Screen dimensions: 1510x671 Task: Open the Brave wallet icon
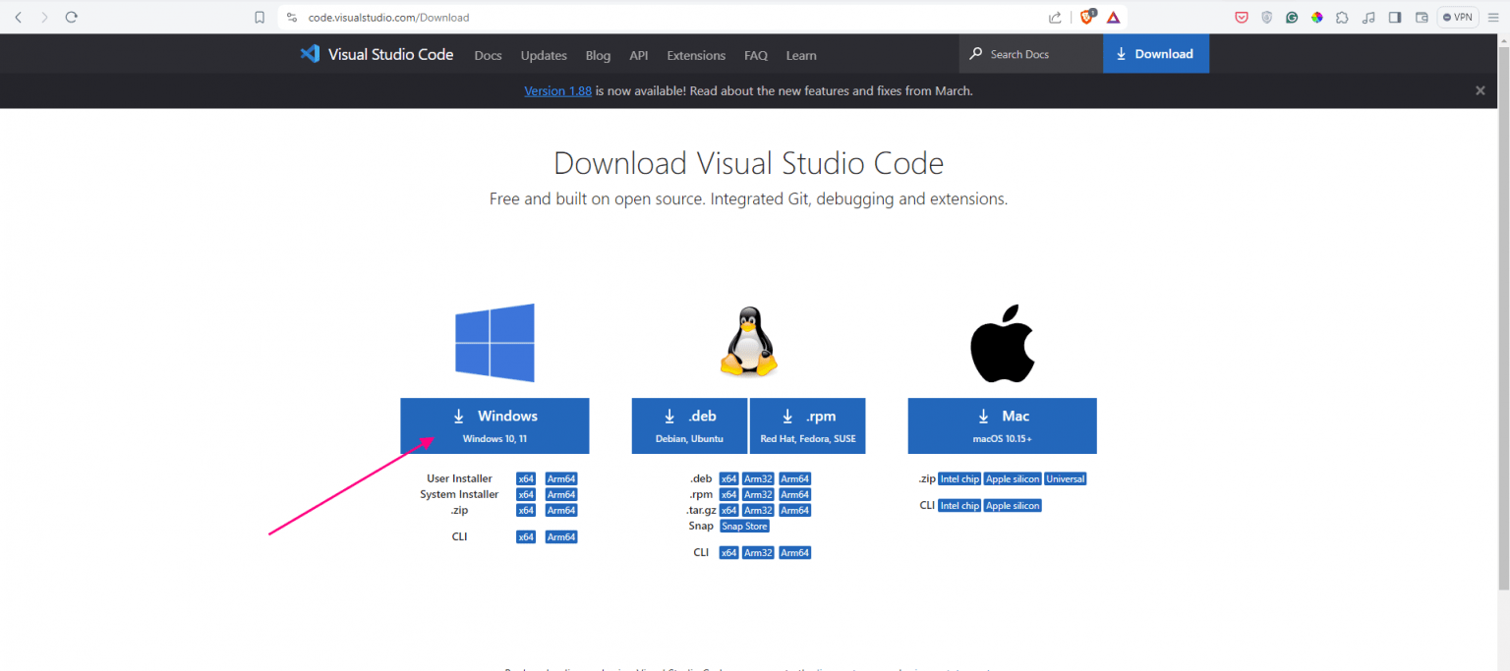[x=1421, y=17]
